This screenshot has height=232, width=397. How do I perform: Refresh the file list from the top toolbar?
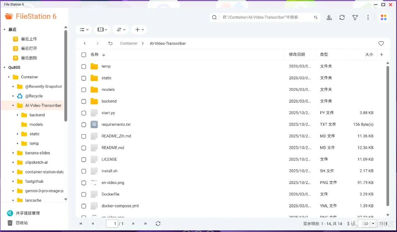342,18
